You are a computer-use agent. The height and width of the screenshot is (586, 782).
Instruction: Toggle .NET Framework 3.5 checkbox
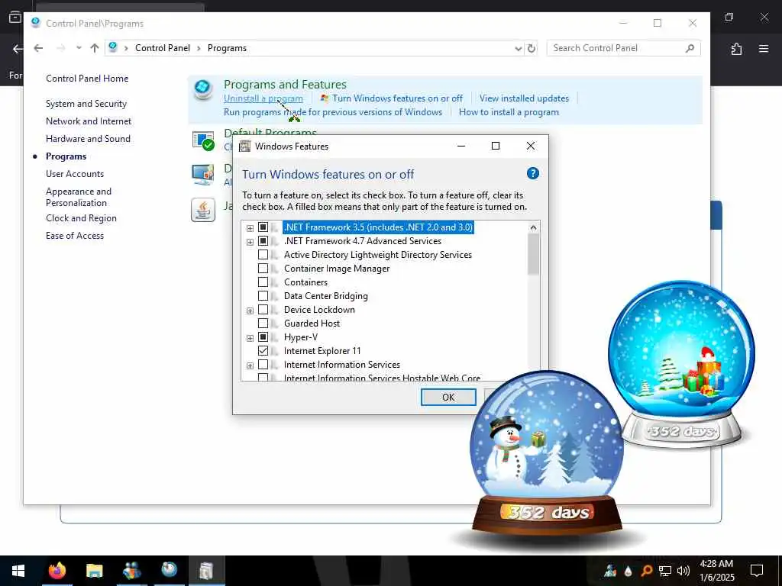pos(263,227)
